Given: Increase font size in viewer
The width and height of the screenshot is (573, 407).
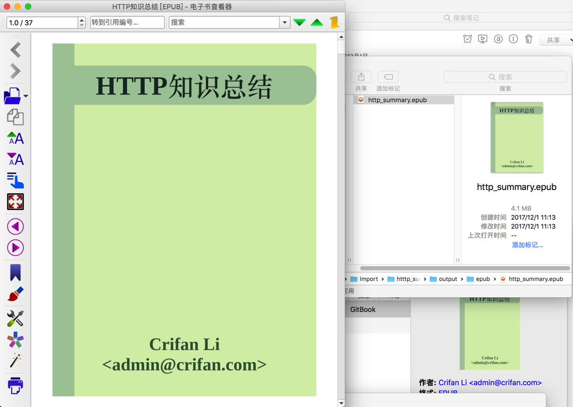Looking at the screenshot, I should (15, 138).
